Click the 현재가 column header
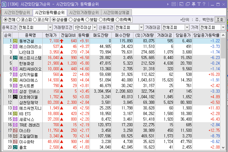The width and height of the screenshot is (228, 152). pos(51,35)
